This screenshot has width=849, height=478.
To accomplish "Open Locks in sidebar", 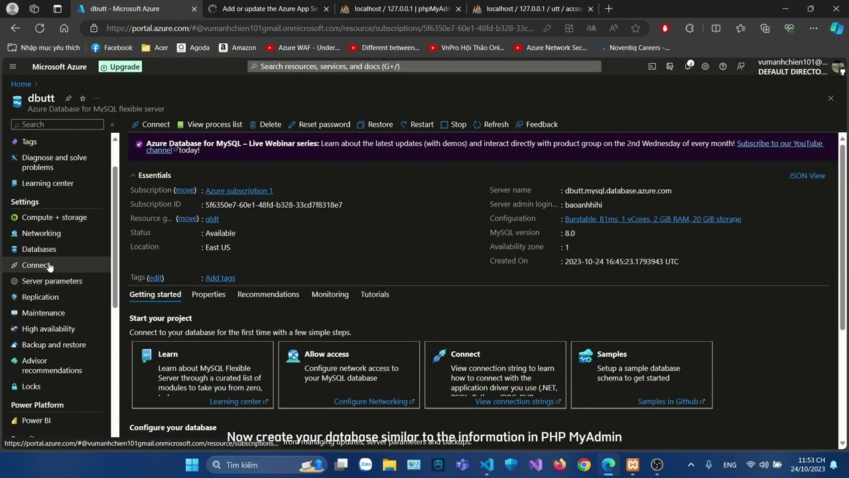I will (31, 386).
